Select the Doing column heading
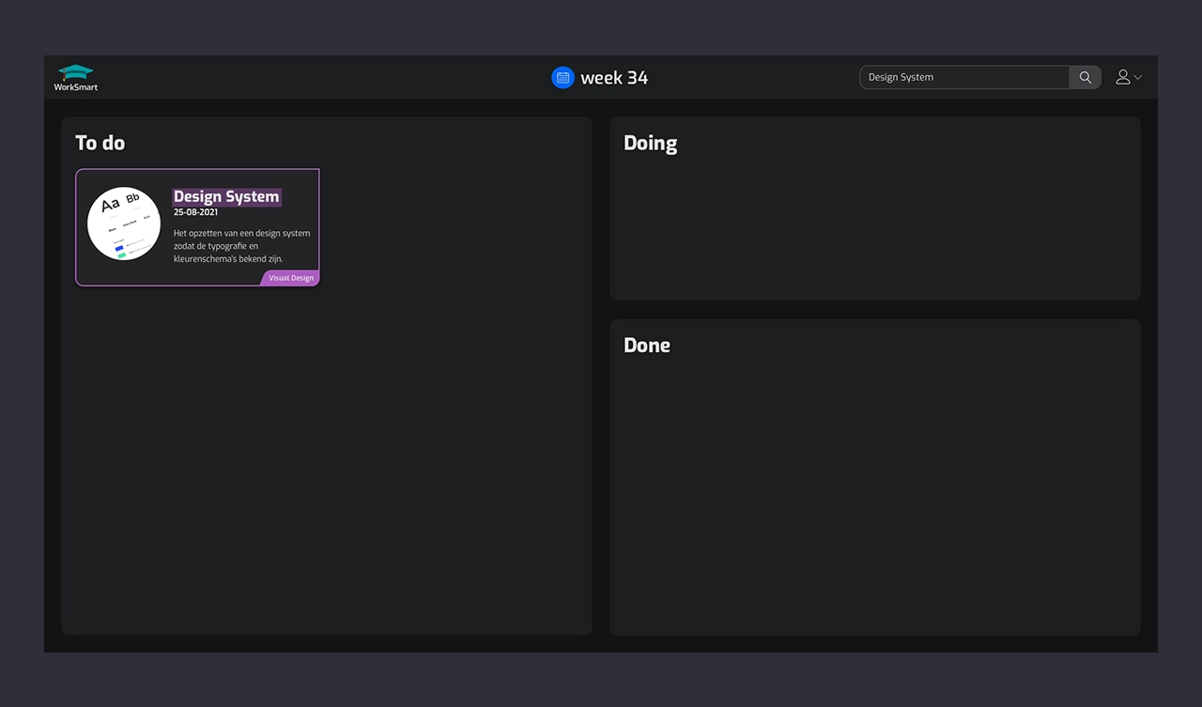The width and height of the screenshot is (1202, 707). (x=650, y=144)
